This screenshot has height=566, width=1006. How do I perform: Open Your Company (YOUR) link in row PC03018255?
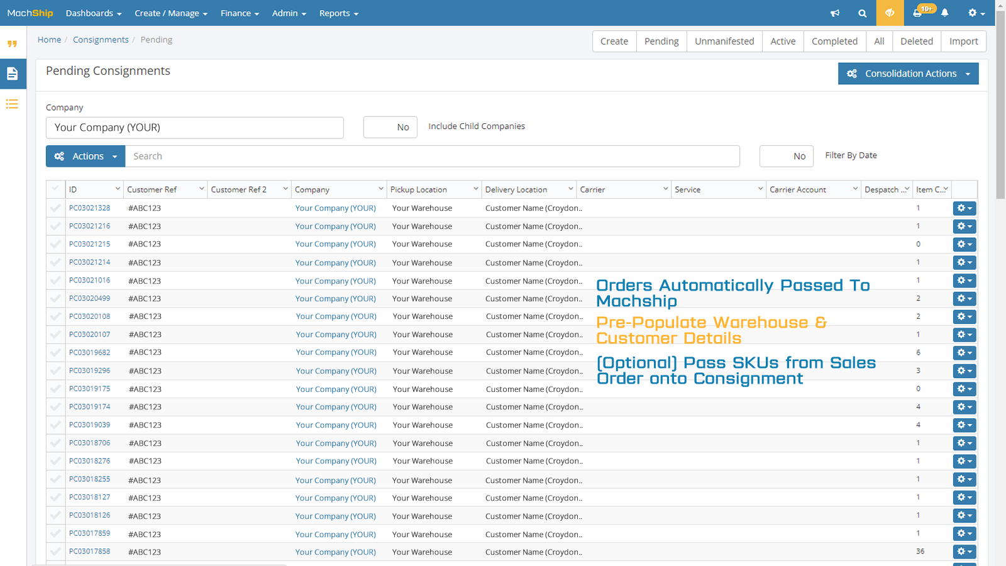click(336, 480)
